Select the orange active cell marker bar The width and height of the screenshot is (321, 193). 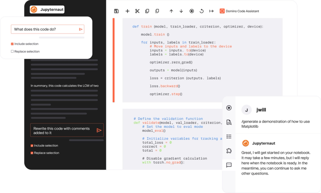tap(114, 60)
